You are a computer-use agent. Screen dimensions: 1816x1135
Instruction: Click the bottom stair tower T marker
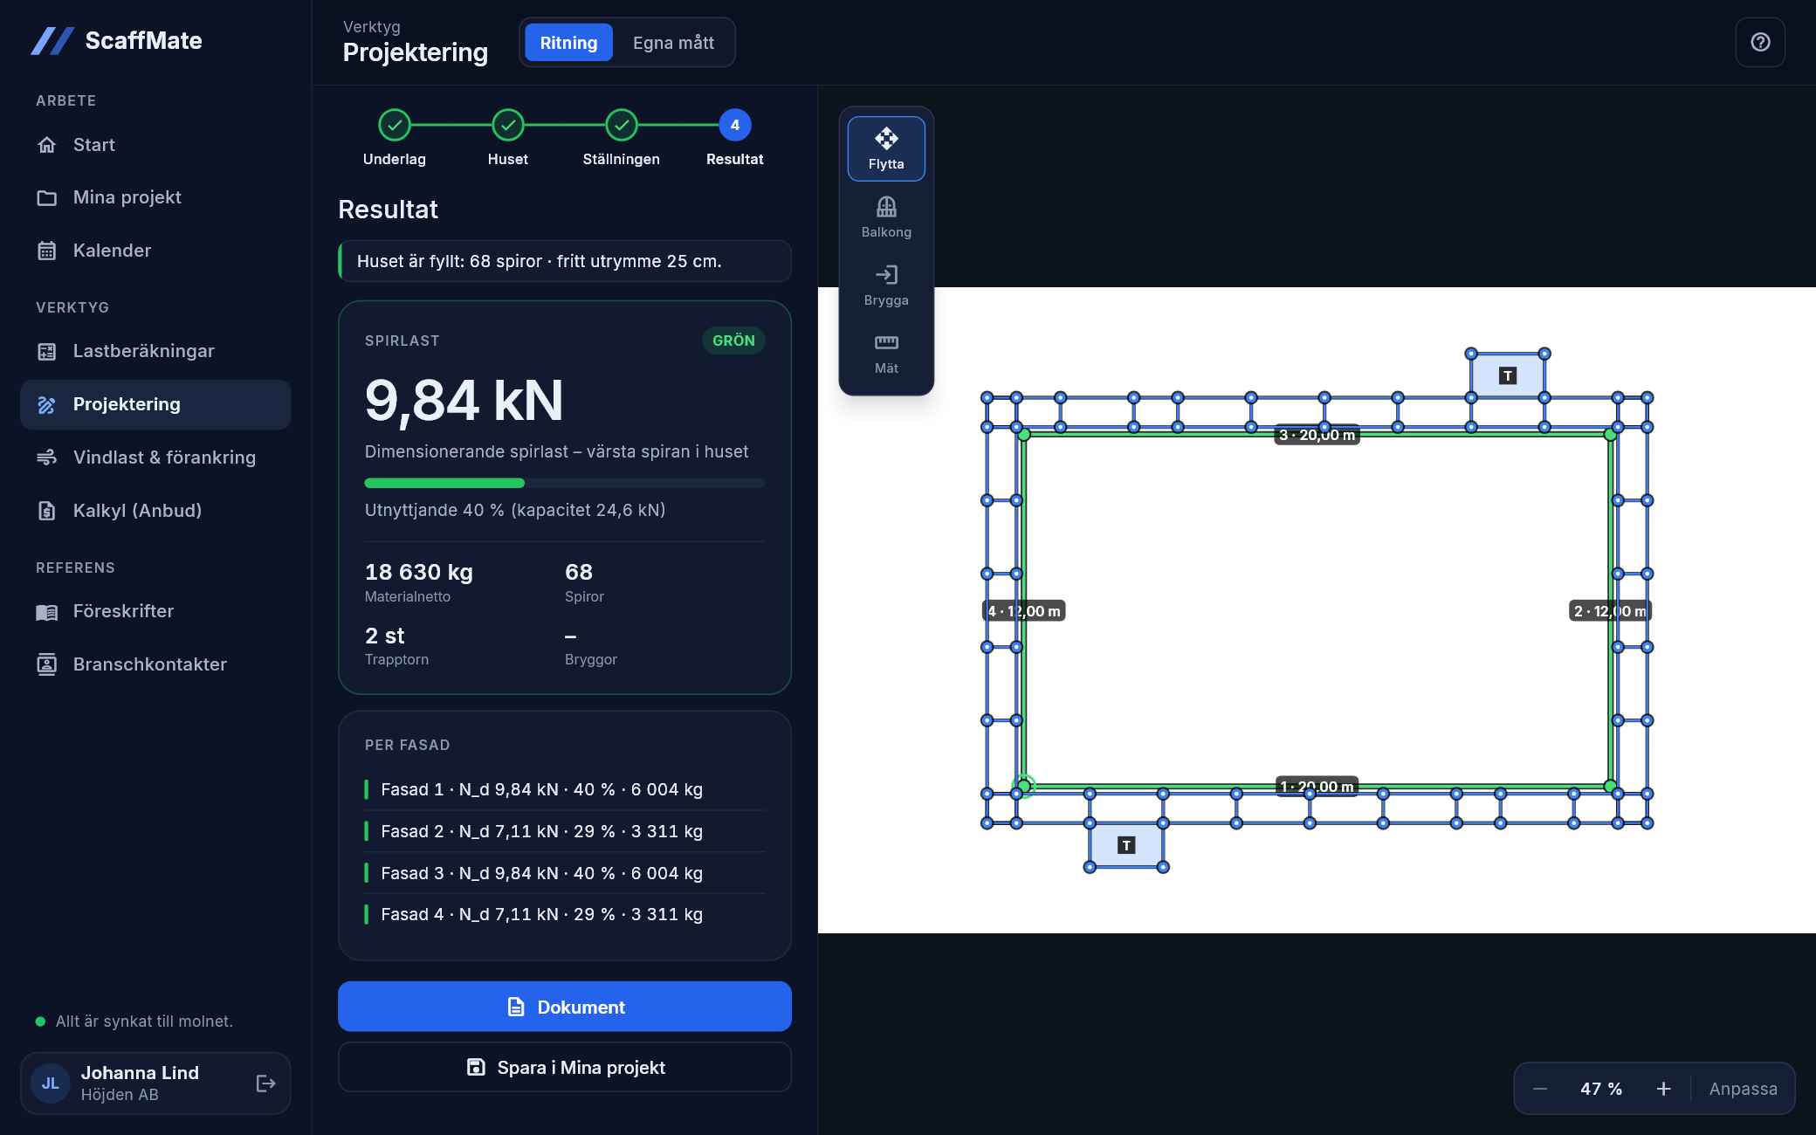(x=1126, y=845)
